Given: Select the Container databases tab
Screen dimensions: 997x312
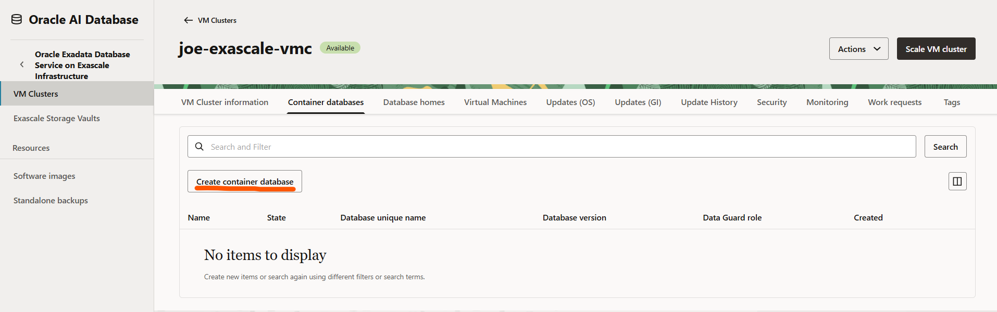Looking at the screenshot, I should [326, 102].
